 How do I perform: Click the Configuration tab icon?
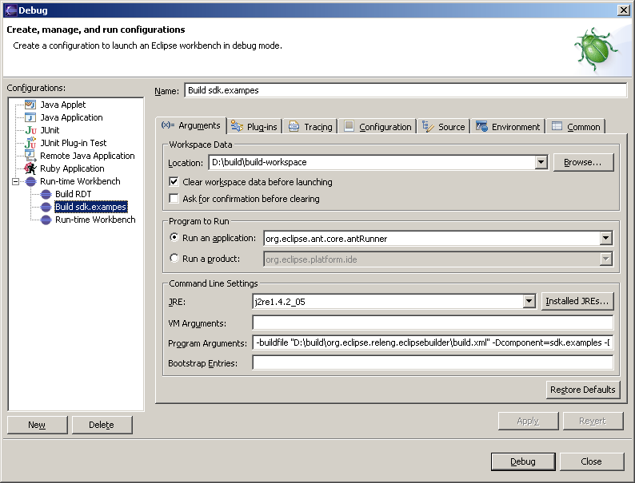(x=349, y=126)
